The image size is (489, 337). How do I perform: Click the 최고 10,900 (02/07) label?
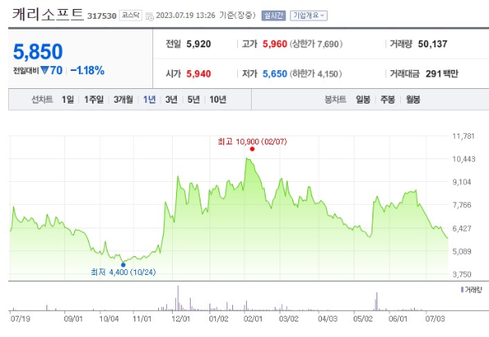tap(252, 141)
